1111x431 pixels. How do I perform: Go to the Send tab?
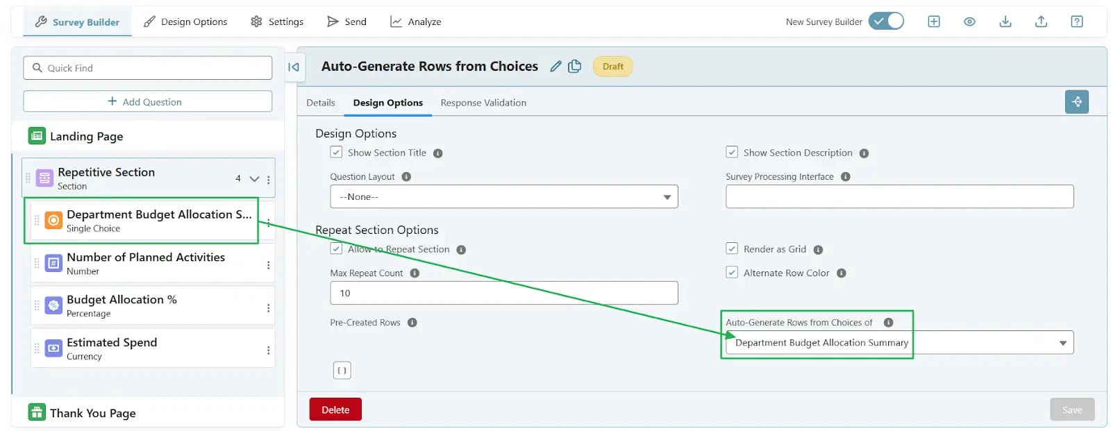tap(346, 22)
